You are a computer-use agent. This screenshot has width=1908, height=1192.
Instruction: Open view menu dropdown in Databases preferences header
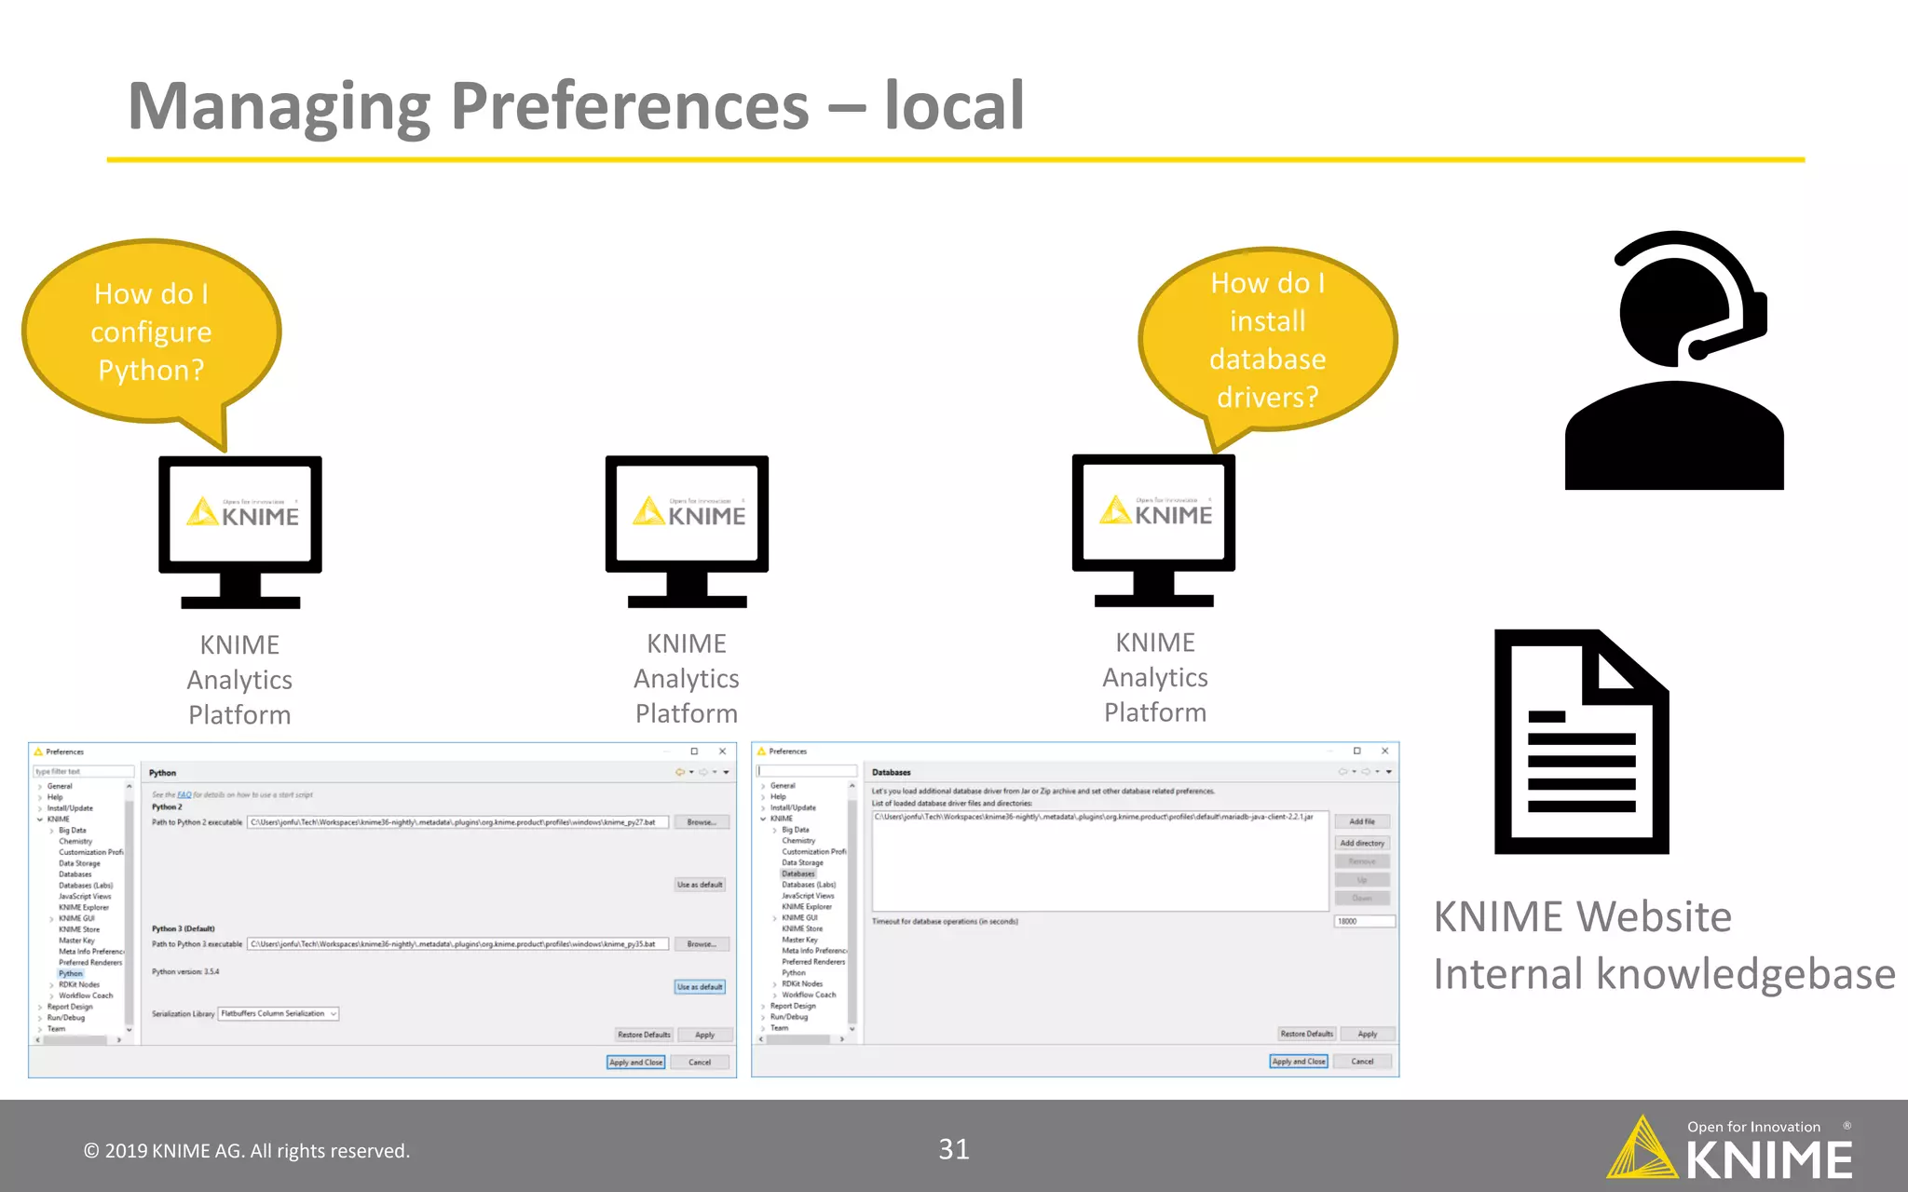point(1389,772)
